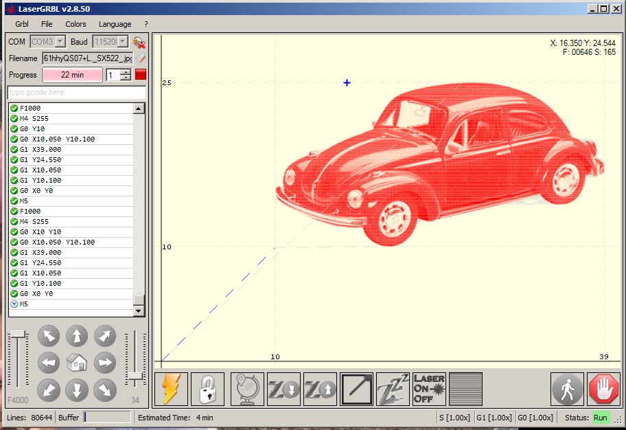Open the ? help menu
626x430 pixels.
click(146, 24)
